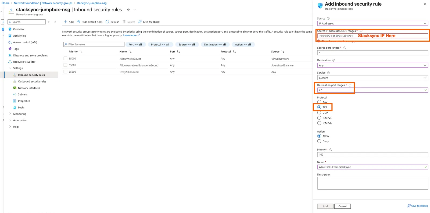Click the Activity log icon
This screenshot has height=213, width=430.
pyautogui.click(x=10, y=35)
